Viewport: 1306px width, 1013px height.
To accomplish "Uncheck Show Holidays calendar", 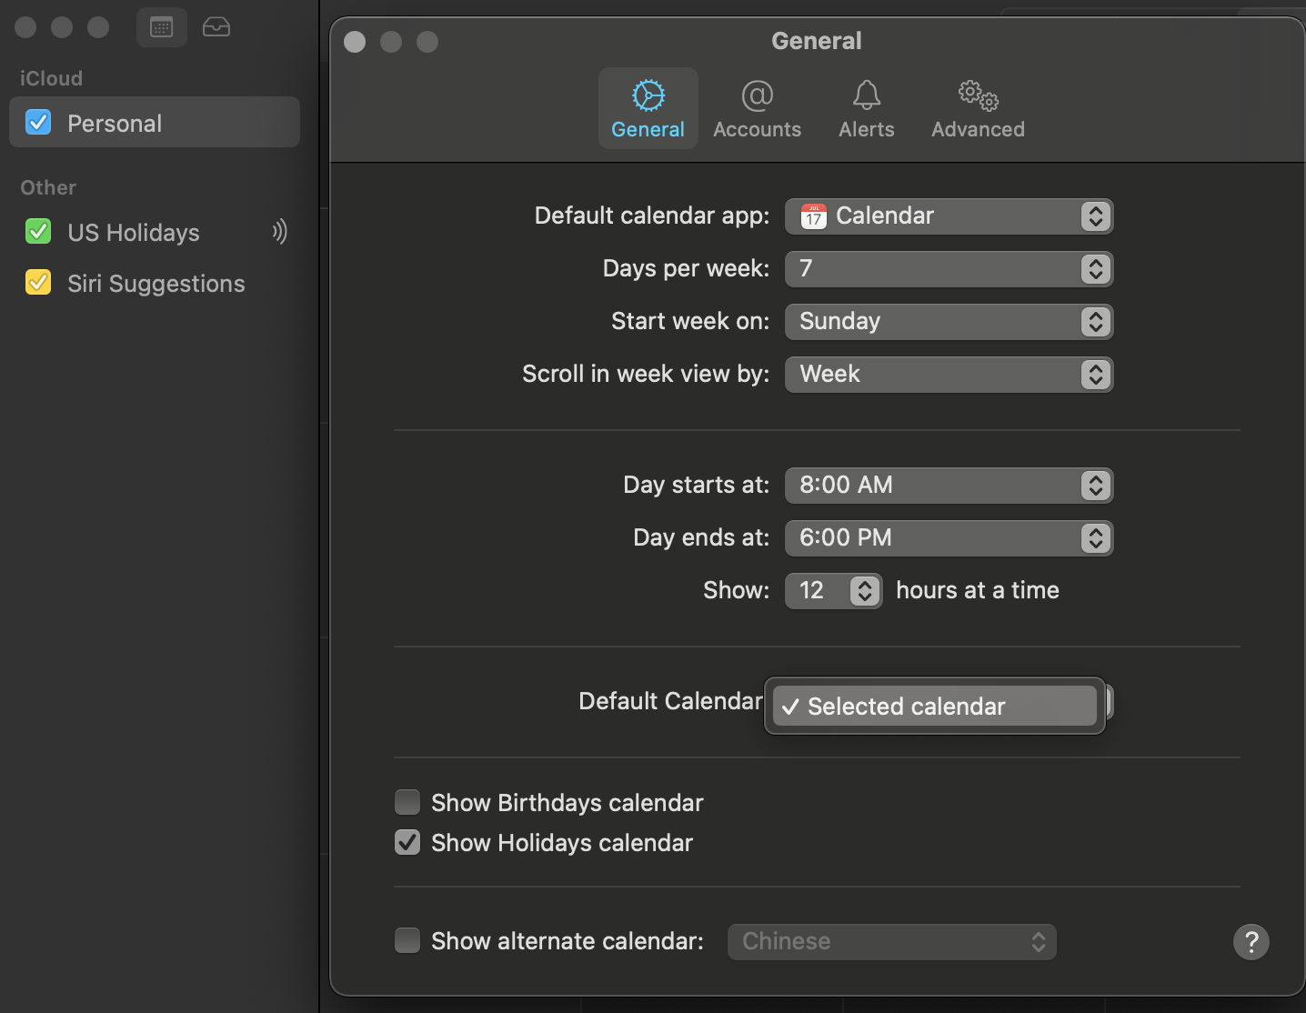I will [407, 843].
